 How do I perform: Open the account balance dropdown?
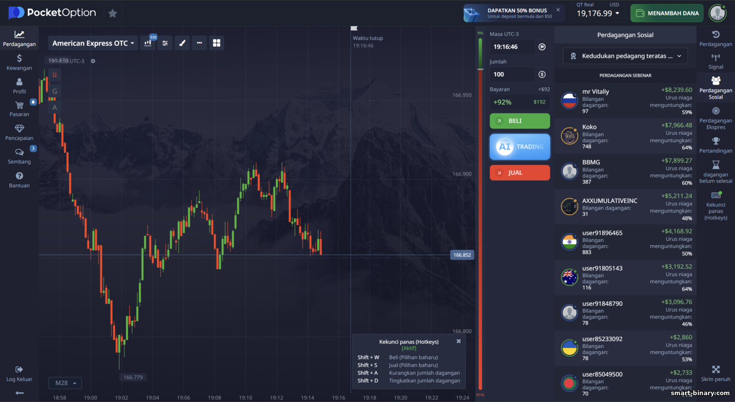click(x=598, y=13)
